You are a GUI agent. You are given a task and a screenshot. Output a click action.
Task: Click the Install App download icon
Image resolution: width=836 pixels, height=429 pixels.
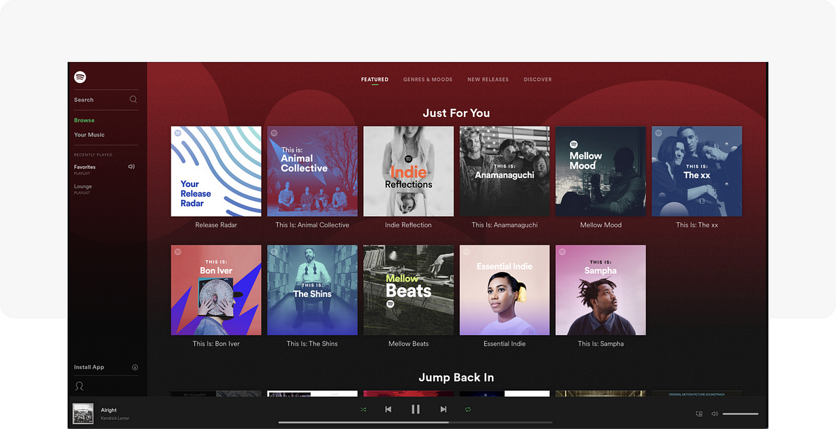pos(135,367)
